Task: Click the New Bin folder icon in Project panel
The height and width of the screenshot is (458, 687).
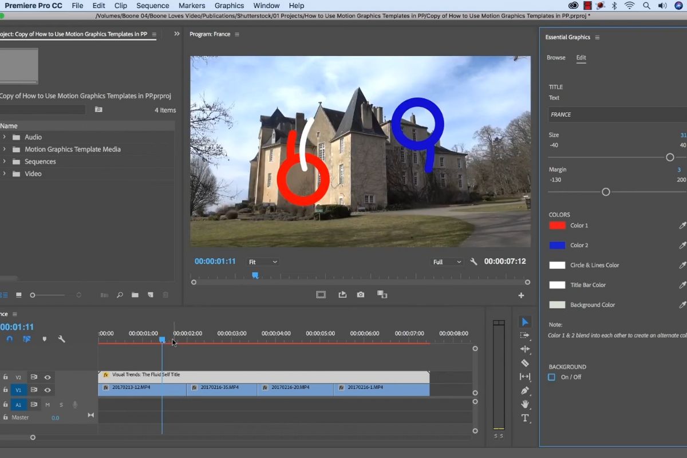Action: [x=135, y=295]
